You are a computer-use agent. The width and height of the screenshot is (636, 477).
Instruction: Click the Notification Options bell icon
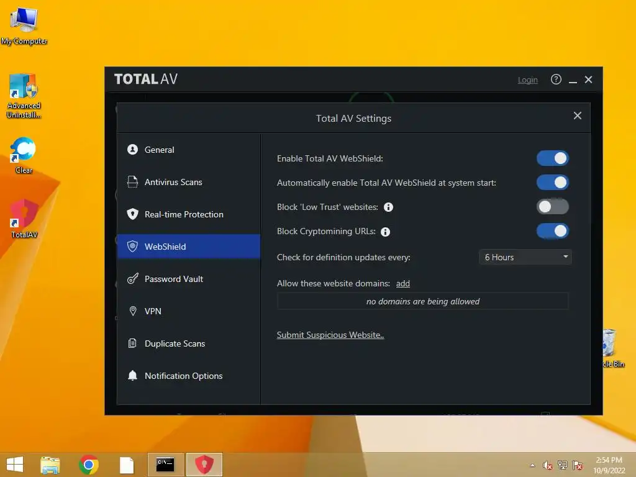tap(133, 376)
